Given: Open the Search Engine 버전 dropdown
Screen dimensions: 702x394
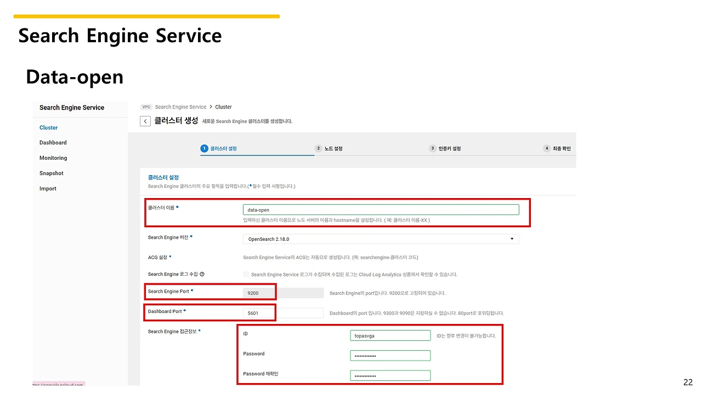Looking at the screenshot, I should 381,239.
